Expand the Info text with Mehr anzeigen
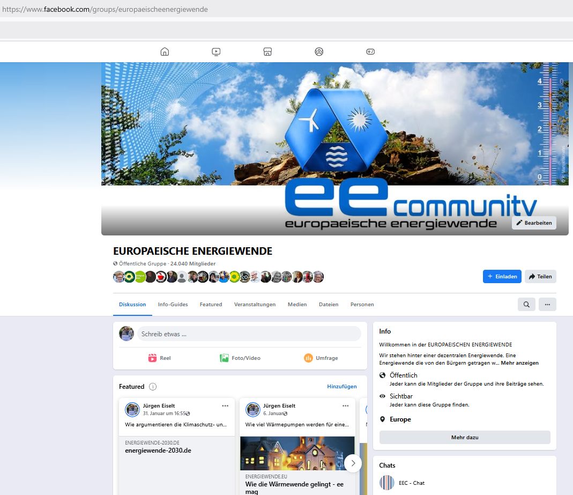573x495 pixels. (x=519, y=363)
